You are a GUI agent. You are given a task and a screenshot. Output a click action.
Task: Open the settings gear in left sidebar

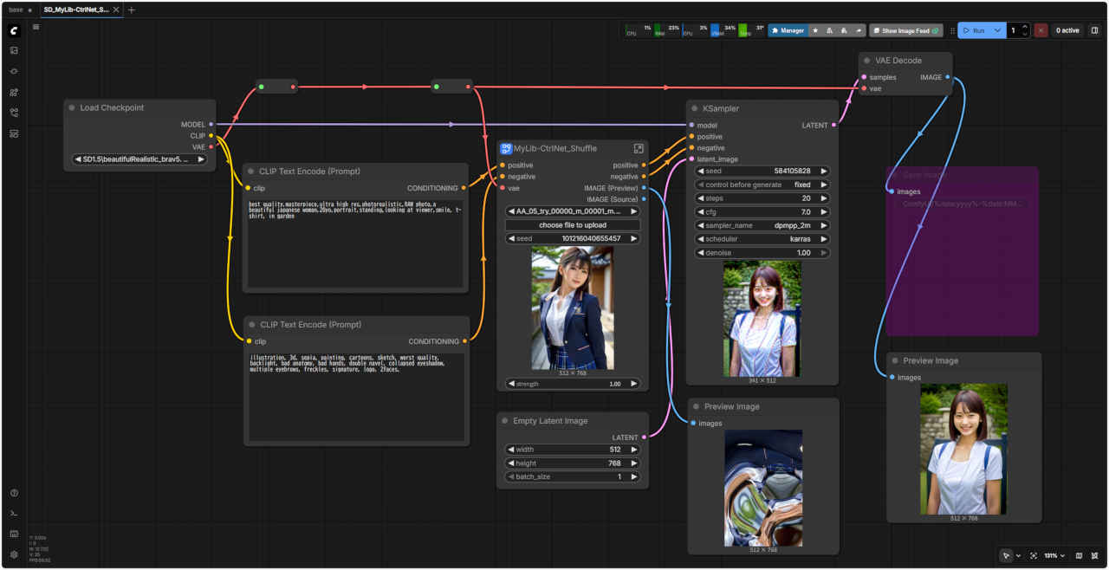pyautogui.click(x=14, y=554)
